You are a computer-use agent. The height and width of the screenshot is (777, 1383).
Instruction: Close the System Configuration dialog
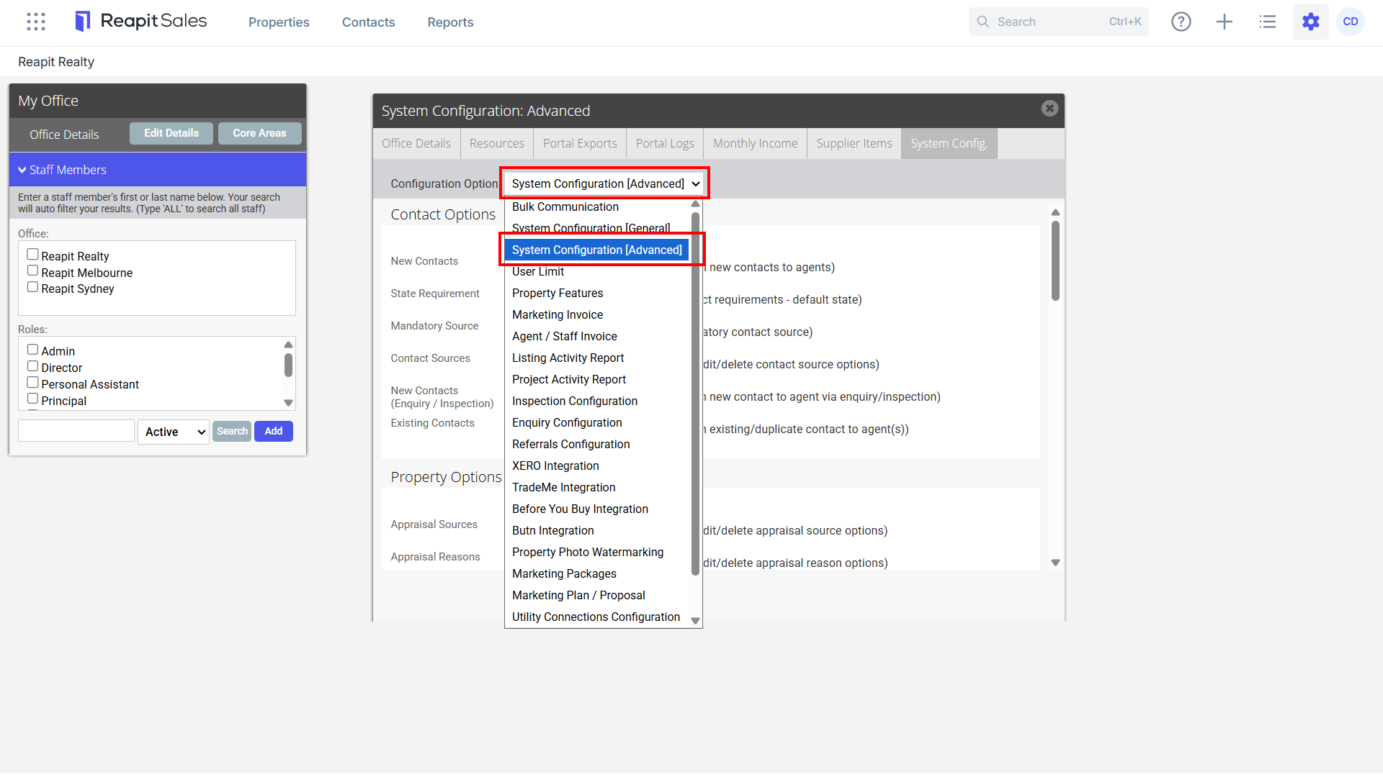[1049, 108]
